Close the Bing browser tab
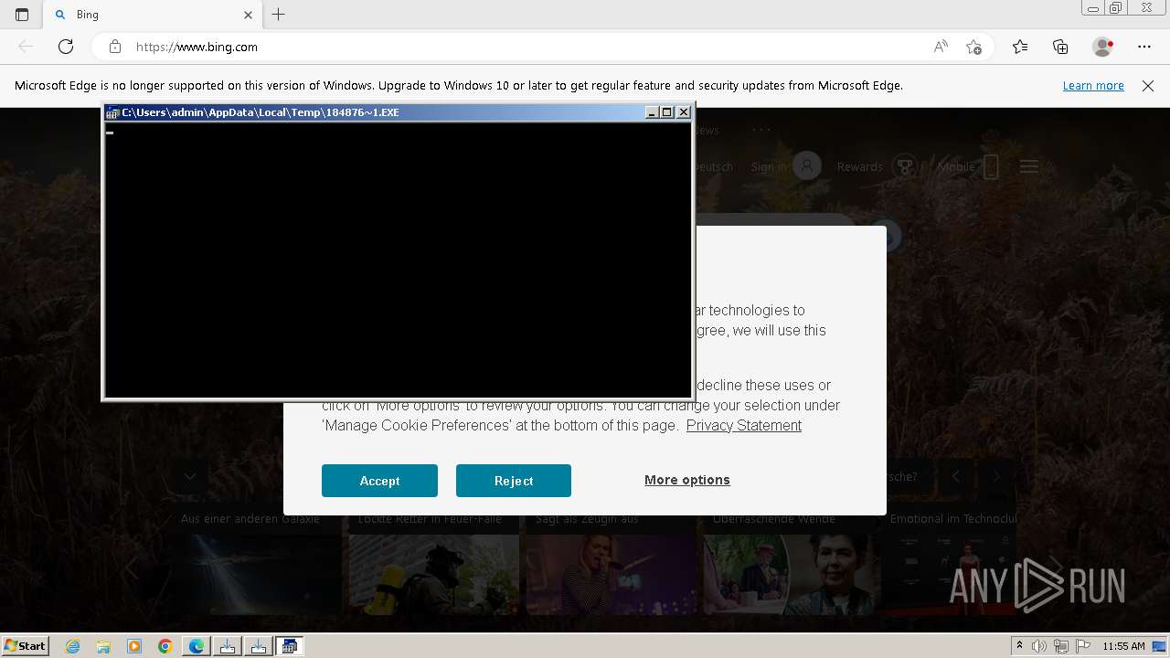1170x658 pixels. click(x=248, y=15)
